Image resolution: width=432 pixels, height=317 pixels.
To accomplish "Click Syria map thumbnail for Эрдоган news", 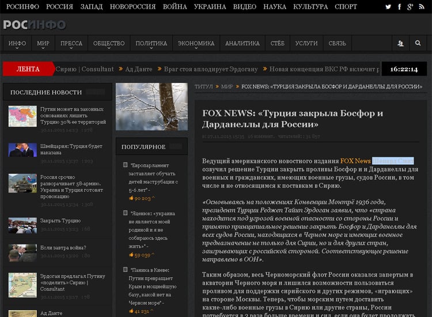I will click(22, 285).
